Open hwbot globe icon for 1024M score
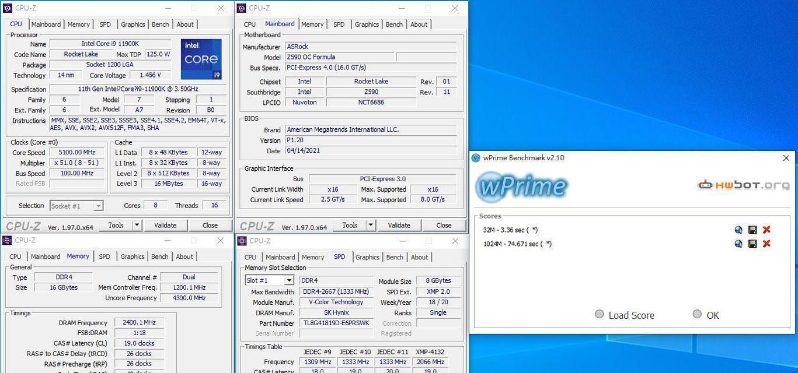 pyautogui.click(x=738, y=244)
